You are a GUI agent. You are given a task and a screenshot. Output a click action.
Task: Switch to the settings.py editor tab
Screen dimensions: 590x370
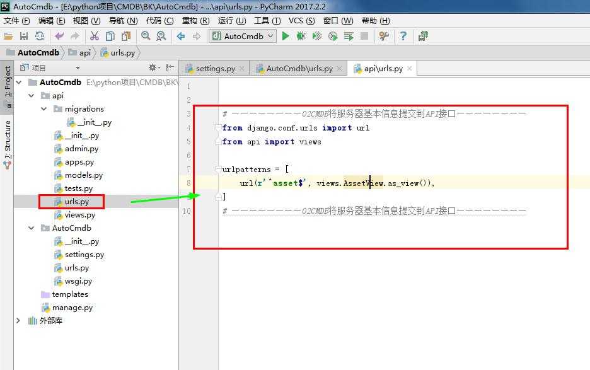coord(215,69)
